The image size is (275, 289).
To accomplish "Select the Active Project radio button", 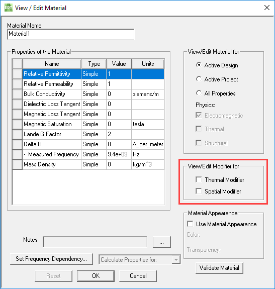I will pos(199,79).
